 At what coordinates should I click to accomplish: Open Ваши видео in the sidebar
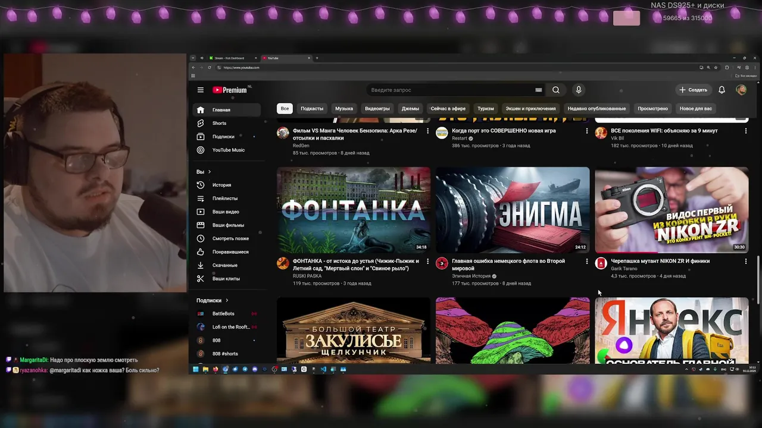pos(227,212)
